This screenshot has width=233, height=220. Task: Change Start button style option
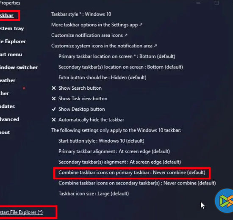click(101, 141)
